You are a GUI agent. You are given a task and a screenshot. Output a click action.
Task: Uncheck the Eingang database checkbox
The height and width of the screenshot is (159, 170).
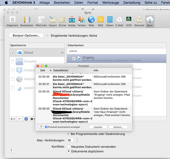(x=74, y=59)
